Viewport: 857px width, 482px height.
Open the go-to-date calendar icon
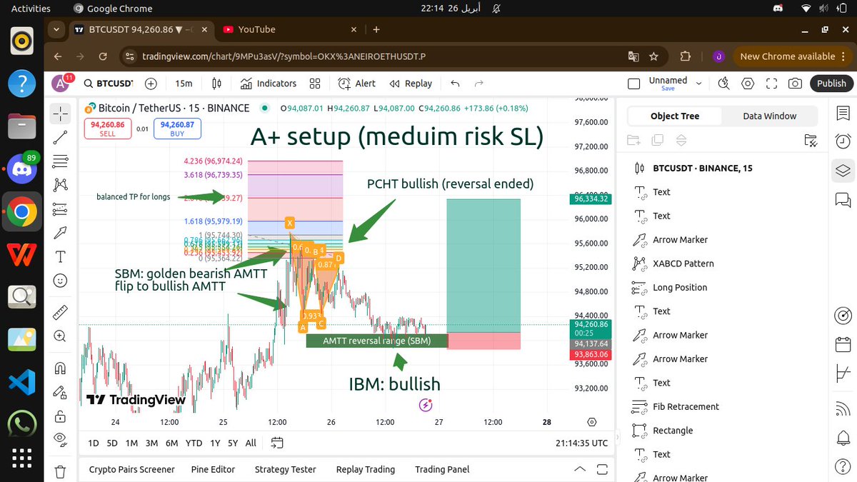[x=278, y=443]
